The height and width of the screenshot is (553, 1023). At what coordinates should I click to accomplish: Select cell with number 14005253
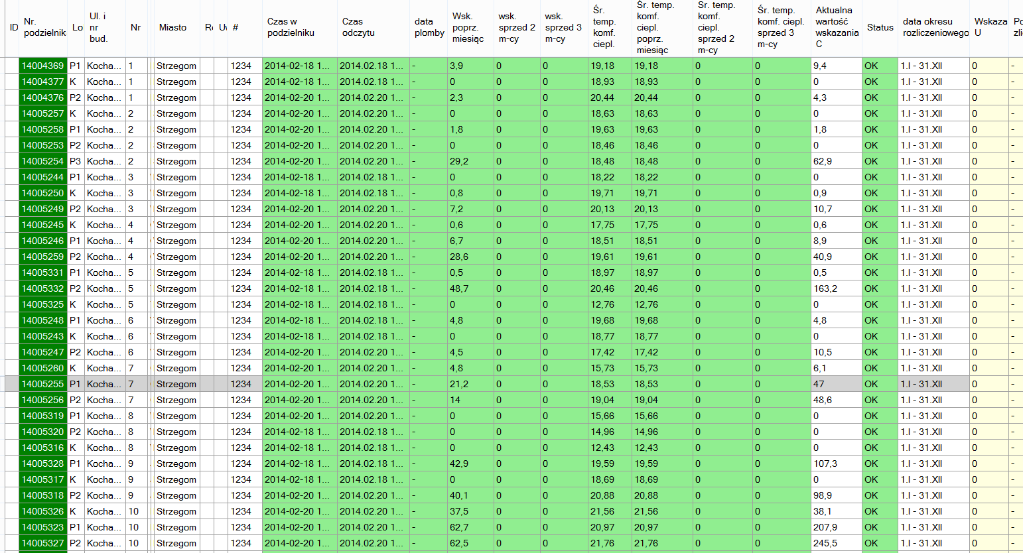click(43, 145)
